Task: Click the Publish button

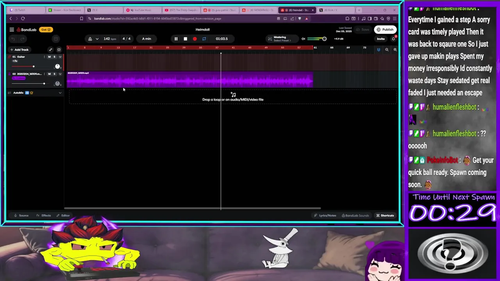Action: tap(385, 30)
